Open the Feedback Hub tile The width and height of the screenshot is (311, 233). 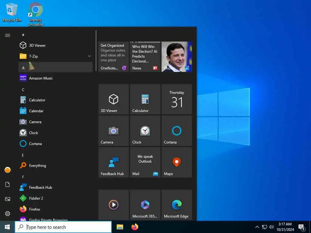pos(114,162)
